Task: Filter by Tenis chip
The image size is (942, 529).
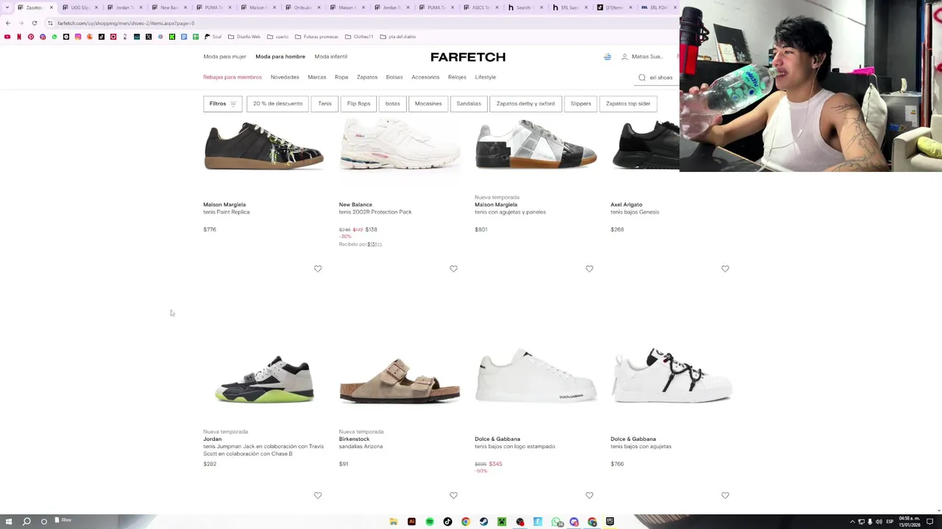Action: point(325,104)
